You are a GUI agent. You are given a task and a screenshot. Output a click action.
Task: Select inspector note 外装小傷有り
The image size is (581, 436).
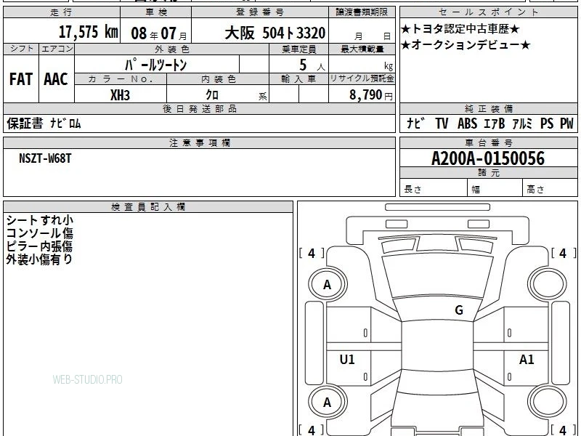click(39, 259)
